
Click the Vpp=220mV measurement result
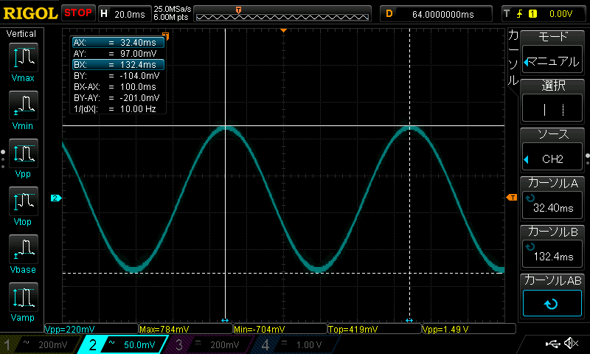coord(91,329)
